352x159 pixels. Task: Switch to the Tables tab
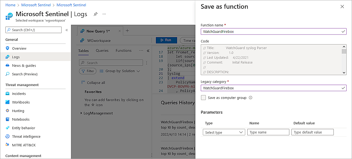click(x=83, y=51)
